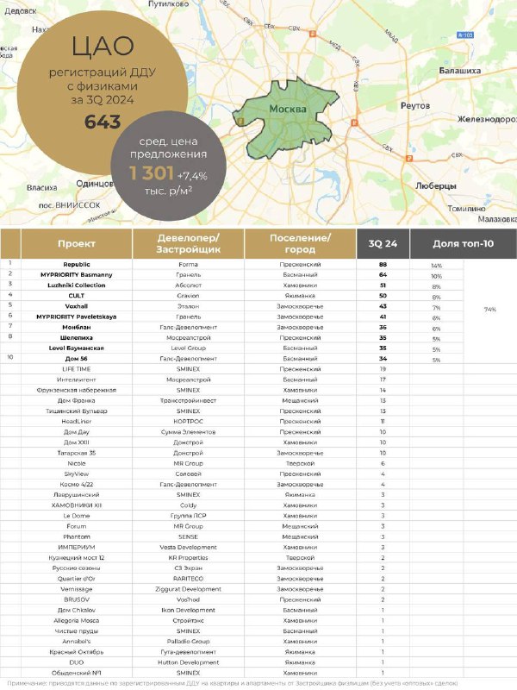Image resolution: width=517 pixels, height=690 pixels.
Task: Click the Дом XXII project name
Action: point(77,442)
